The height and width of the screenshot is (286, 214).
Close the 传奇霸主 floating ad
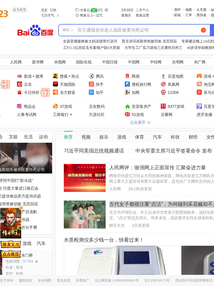[x=21, y=208]
